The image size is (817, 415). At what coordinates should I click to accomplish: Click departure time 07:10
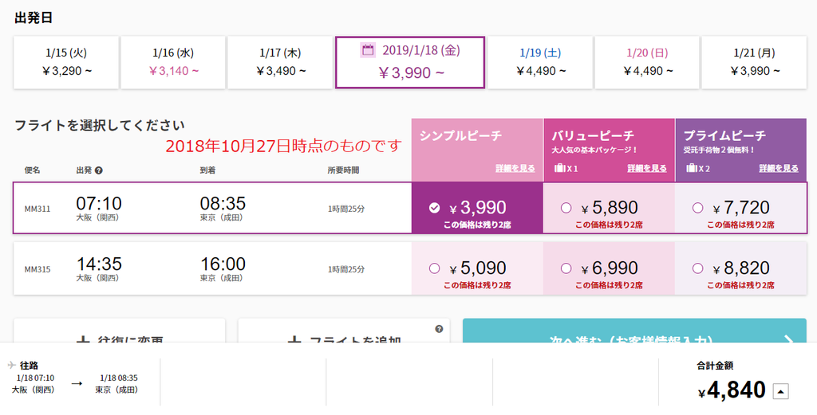(x=99, y=203)
